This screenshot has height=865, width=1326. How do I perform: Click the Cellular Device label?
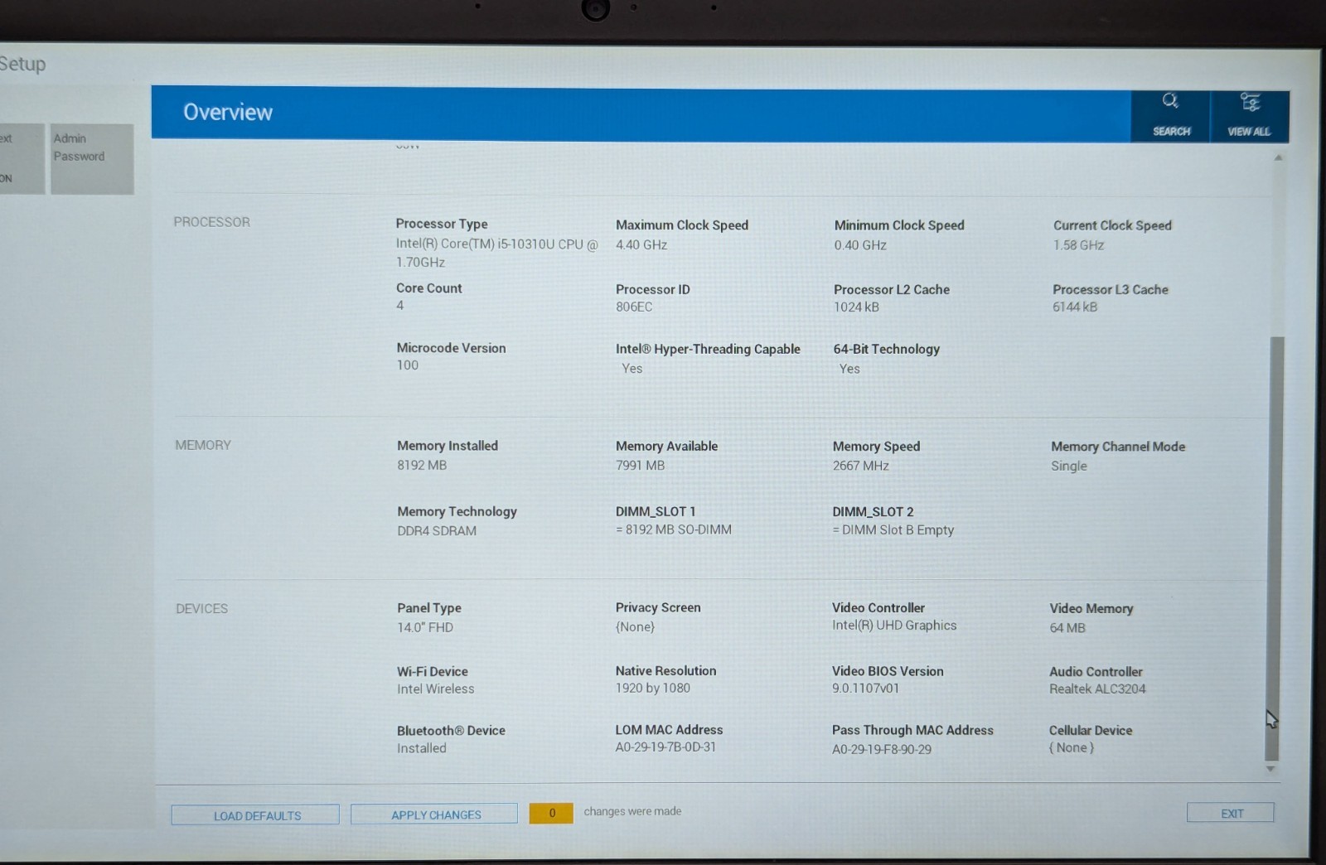tap(1091, 730)
